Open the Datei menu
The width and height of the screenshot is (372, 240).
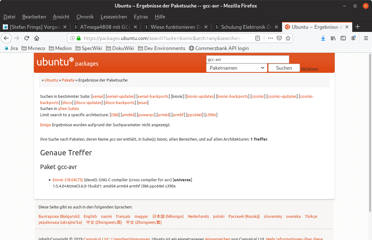point(9,17)
